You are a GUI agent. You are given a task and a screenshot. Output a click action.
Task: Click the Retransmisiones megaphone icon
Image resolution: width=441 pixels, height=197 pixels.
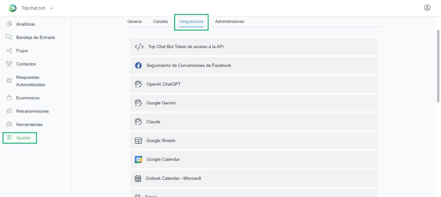pos(9,111)
